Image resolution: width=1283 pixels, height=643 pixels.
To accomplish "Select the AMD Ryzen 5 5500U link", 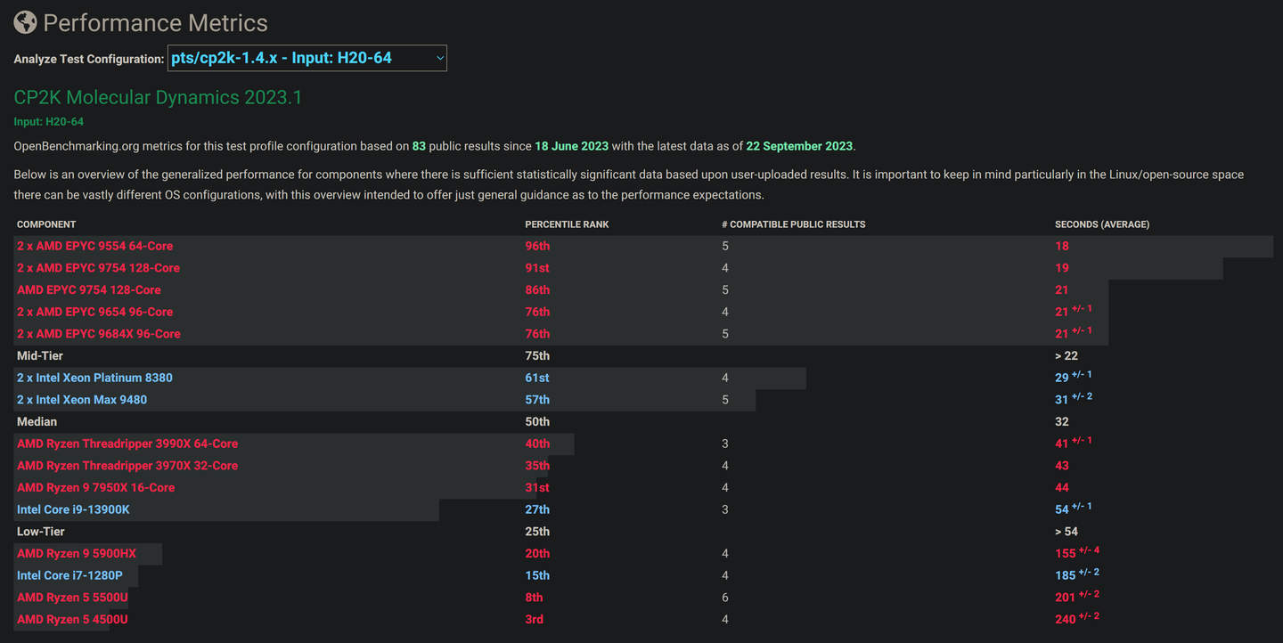I will click(72, 598).
